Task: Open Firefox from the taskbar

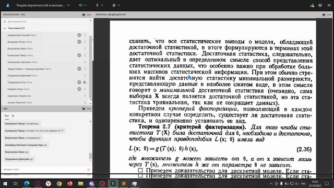Action: pyautogui.click(x=70, y=183)
